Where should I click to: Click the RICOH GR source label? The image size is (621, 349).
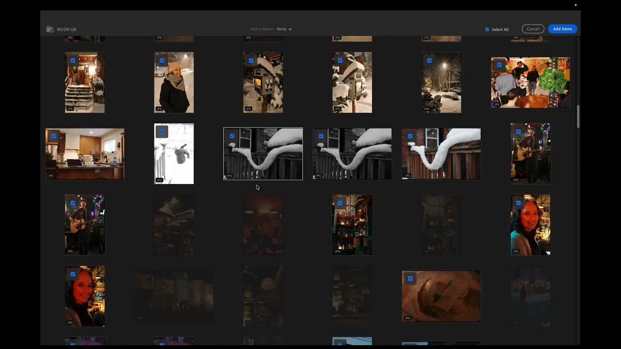pos(67,30)
